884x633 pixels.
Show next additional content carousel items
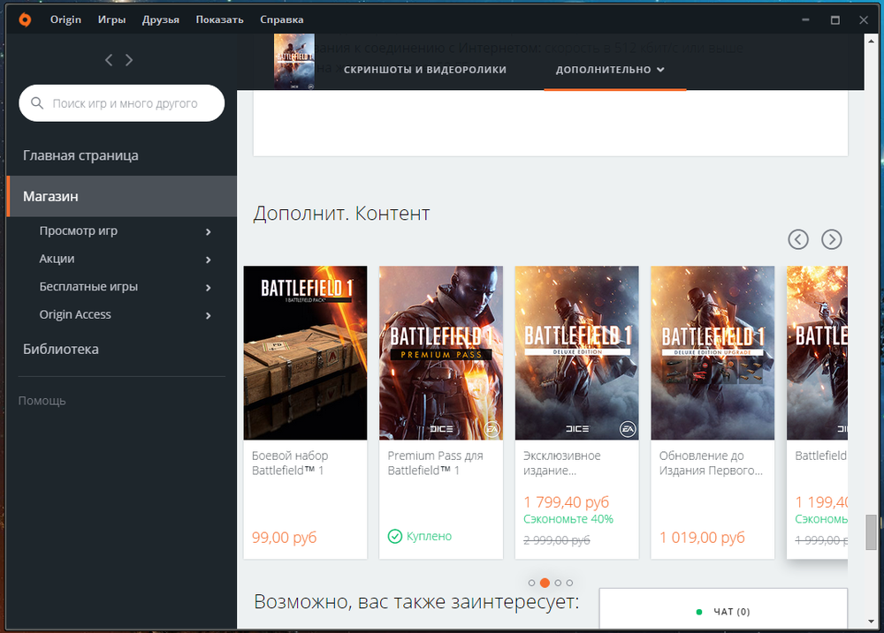832,239
